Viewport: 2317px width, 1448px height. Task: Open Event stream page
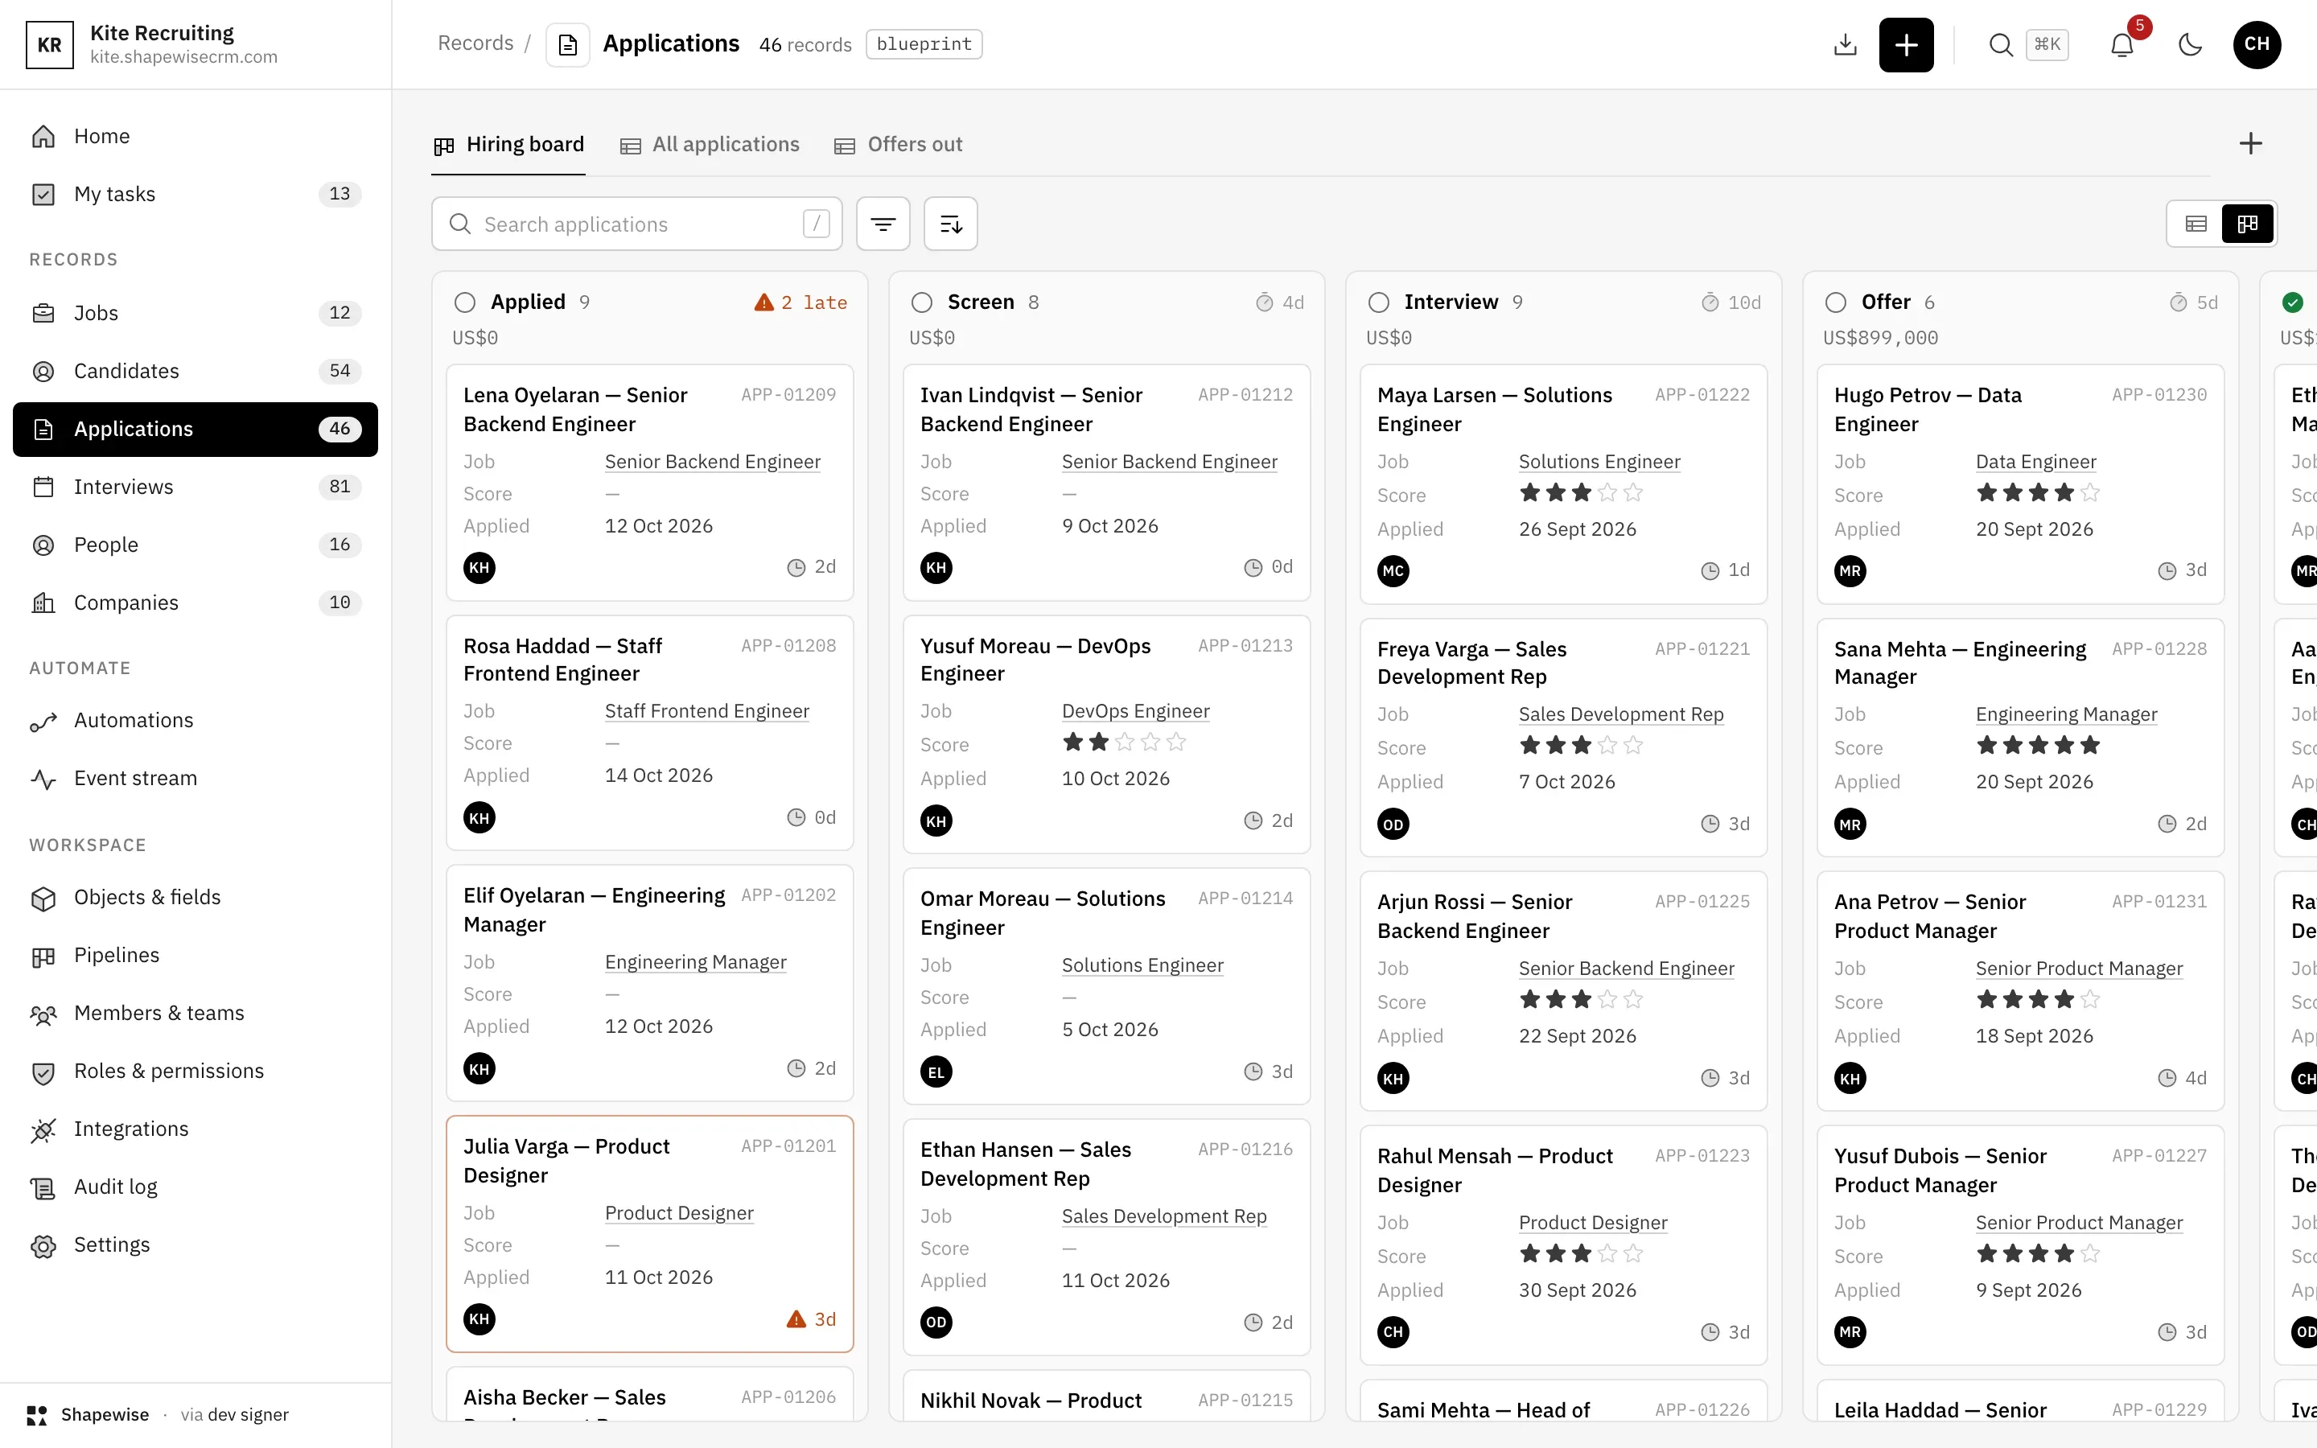(x=195, y=779)
